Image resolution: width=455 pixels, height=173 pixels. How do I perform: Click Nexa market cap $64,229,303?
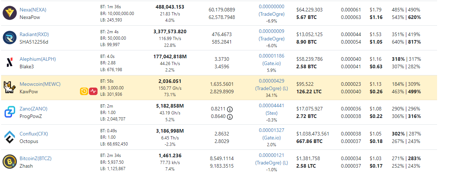click(x=309, y=10)
